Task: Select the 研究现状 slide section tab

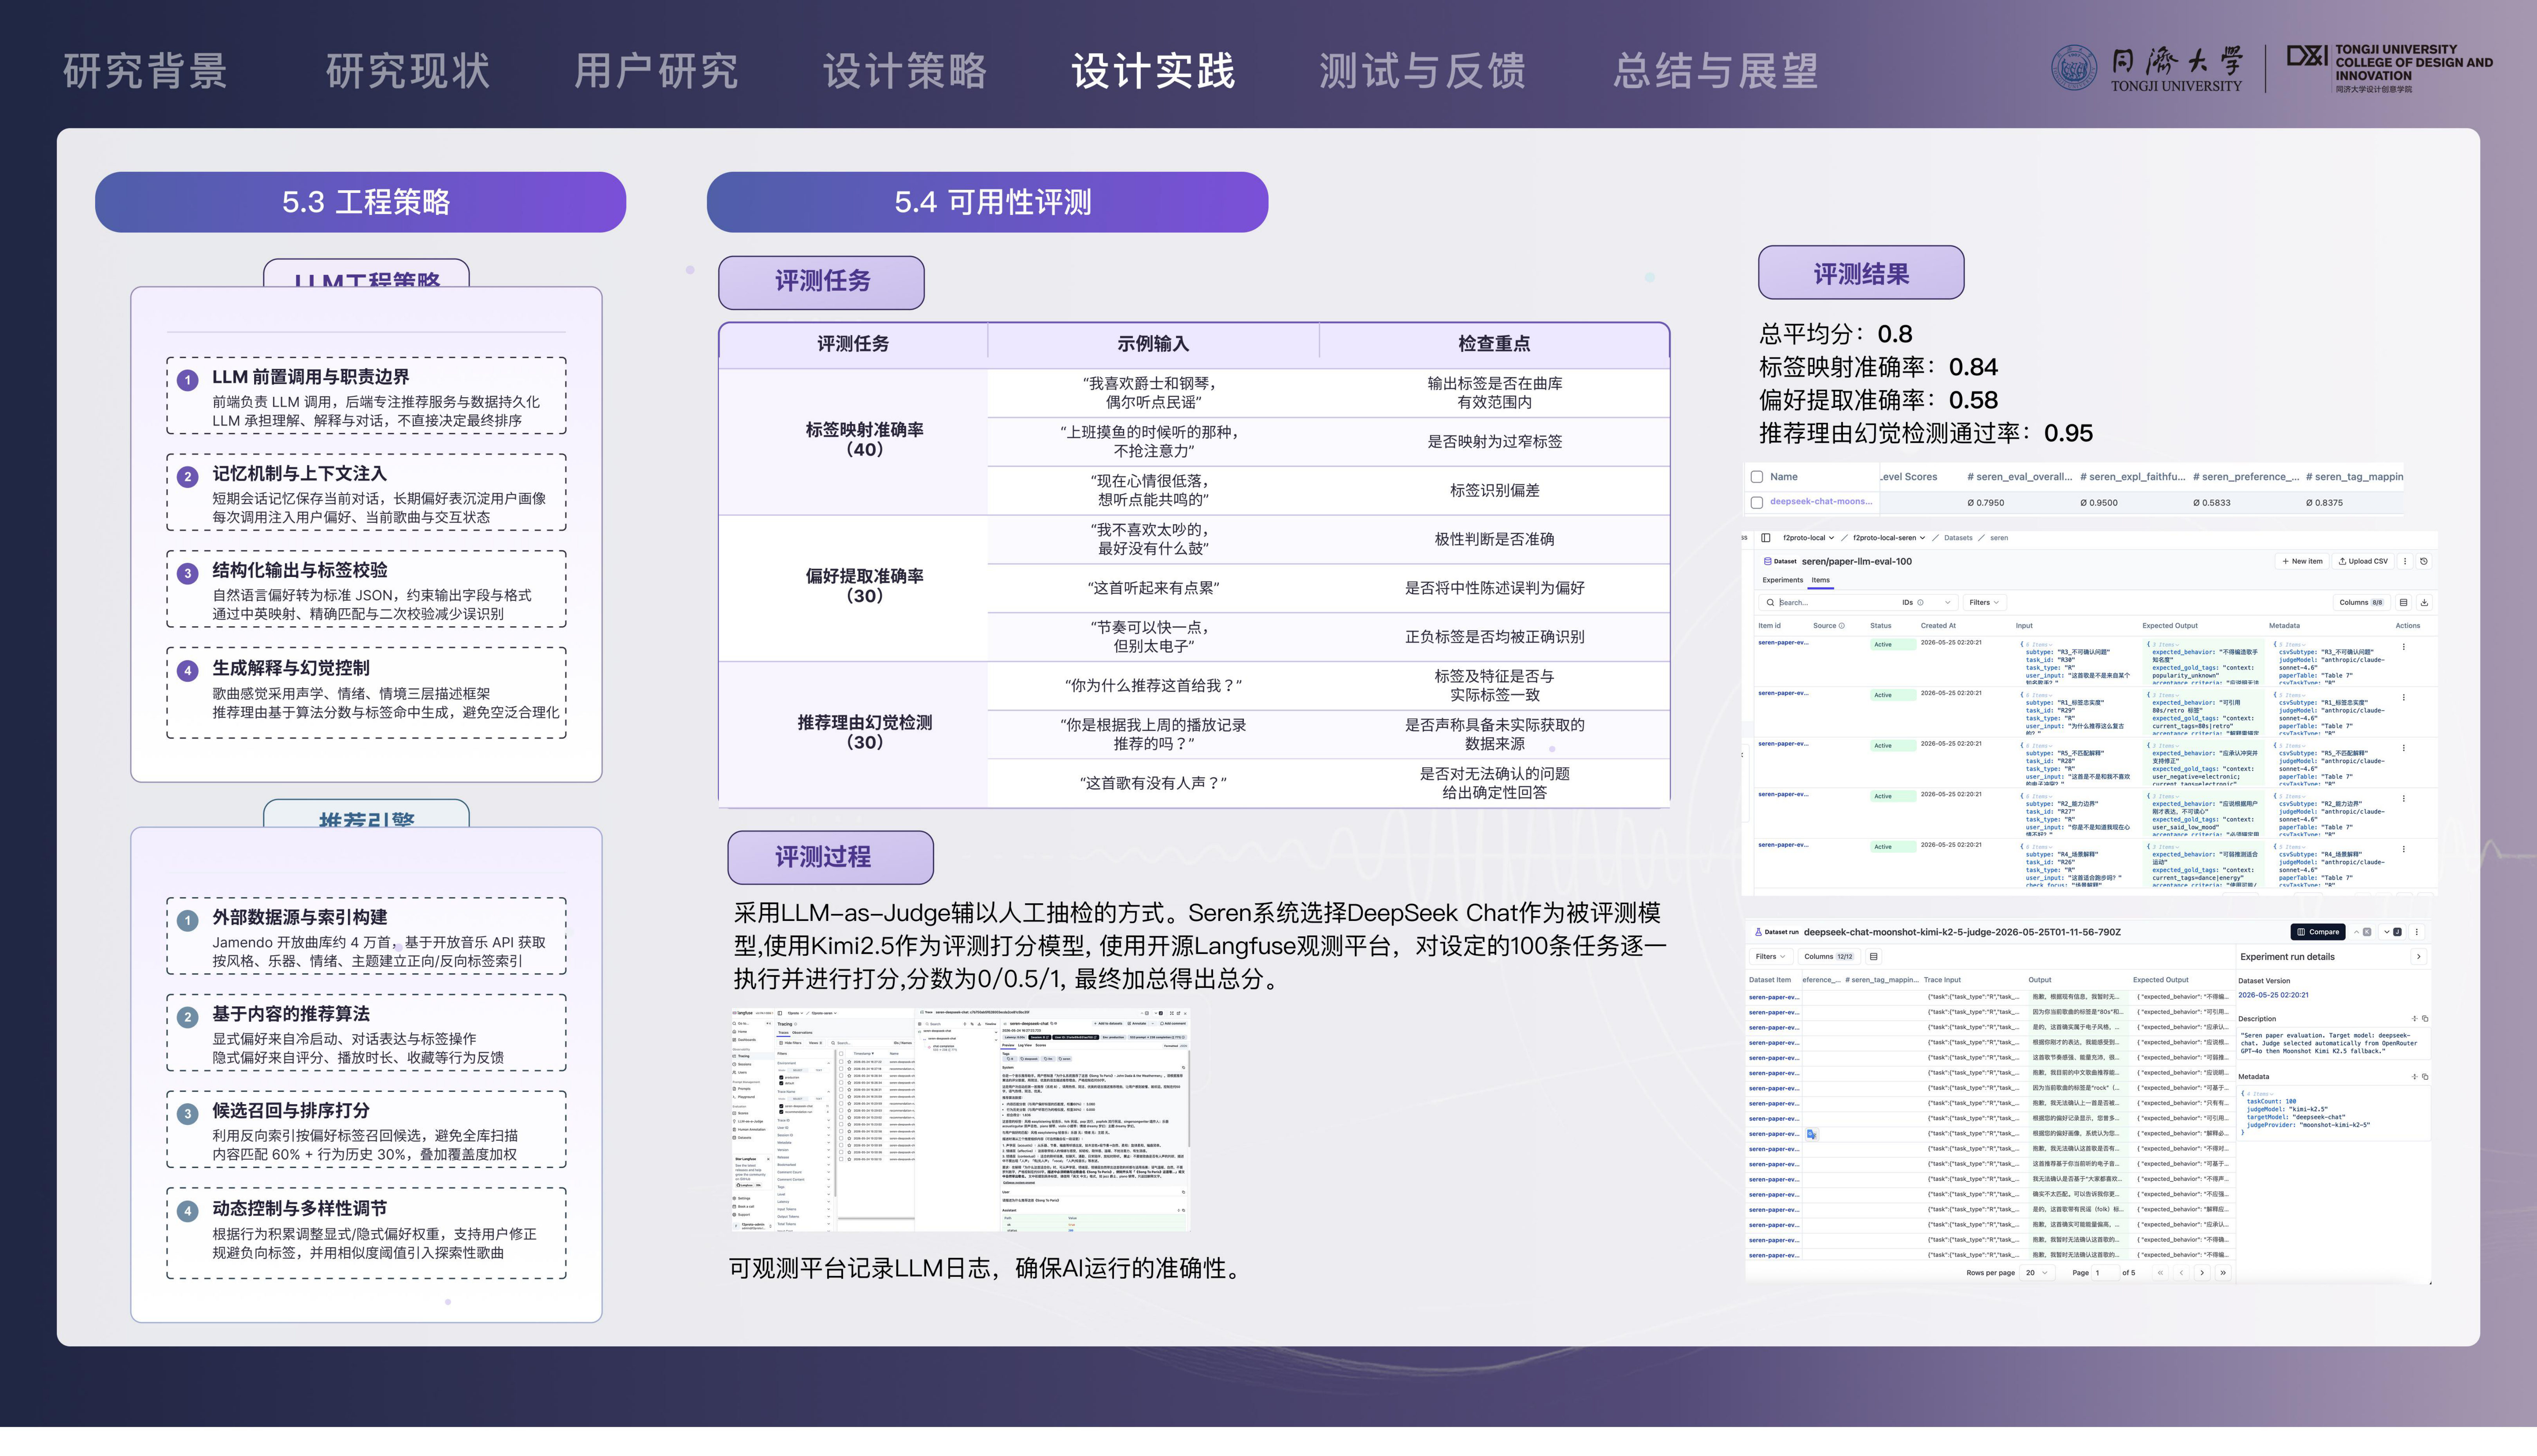Action: [x=408, y=71]
